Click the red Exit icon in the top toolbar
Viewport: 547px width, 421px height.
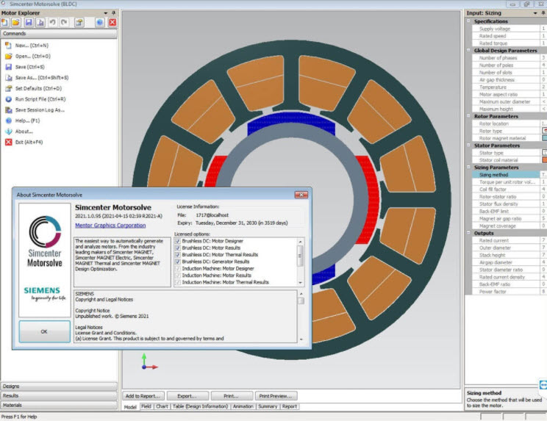(112, 23)
